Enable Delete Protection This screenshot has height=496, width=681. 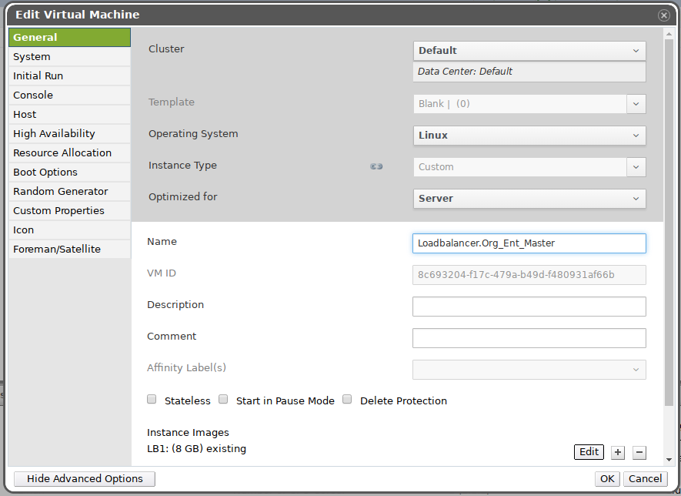point(347,399)
